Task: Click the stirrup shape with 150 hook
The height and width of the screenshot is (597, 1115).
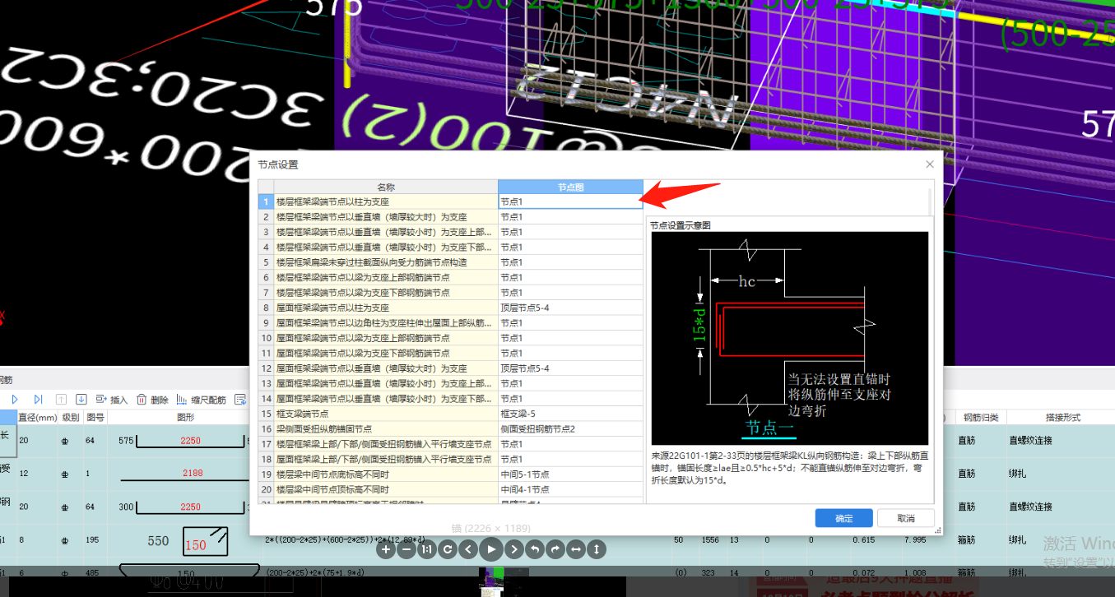Action: [205, 542]
